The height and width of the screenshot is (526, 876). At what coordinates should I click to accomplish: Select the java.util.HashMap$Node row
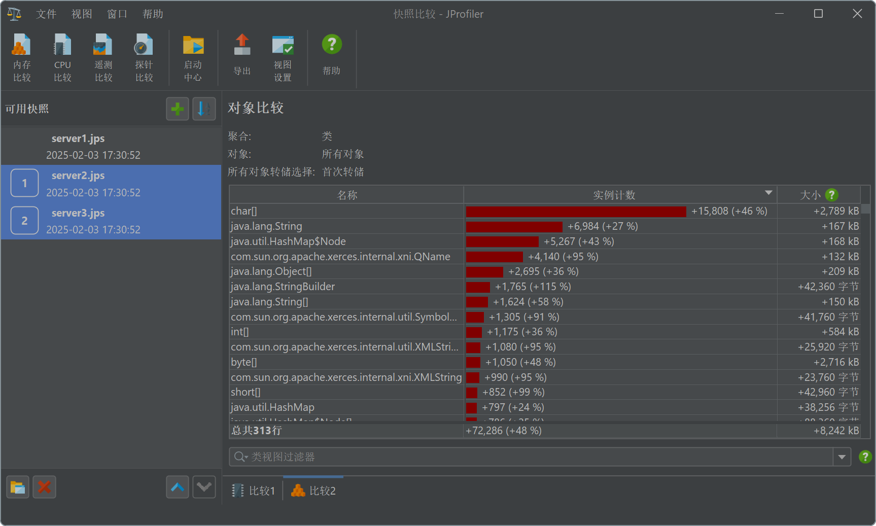545,241
